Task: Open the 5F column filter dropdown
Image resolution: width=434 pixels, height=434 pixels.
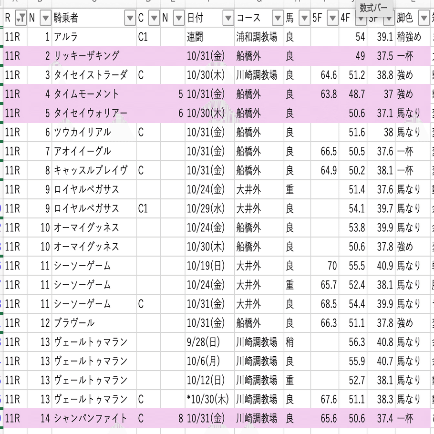Action: click(332, 18)
